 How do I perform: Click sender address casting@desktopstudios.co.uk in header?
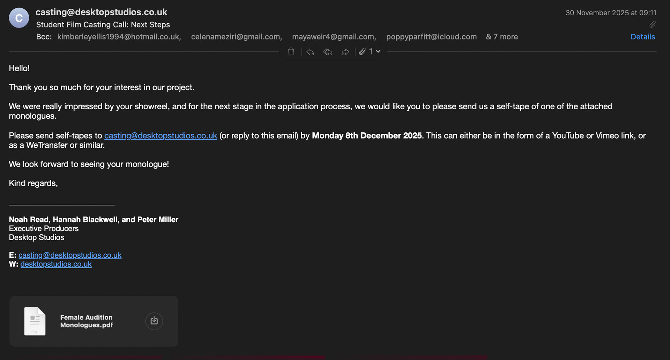[102, 12]
